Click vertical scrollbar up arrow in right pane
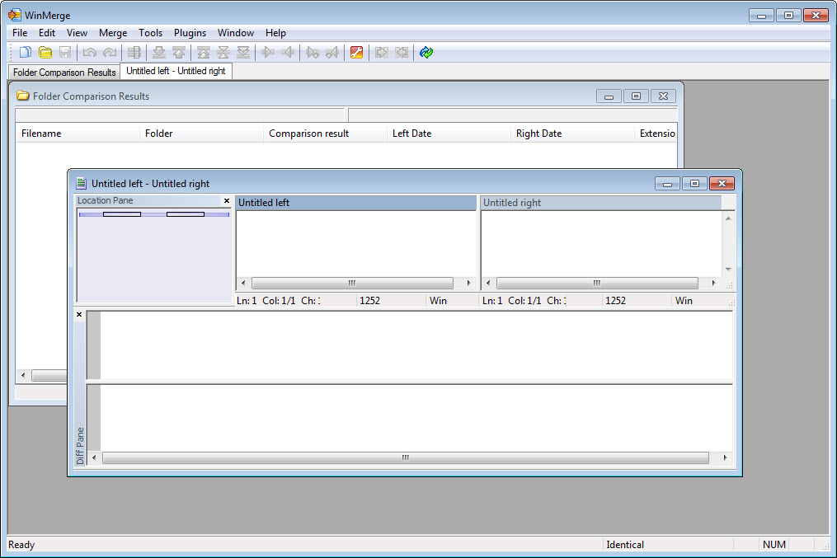837x558 pixels. pos(728,218)
